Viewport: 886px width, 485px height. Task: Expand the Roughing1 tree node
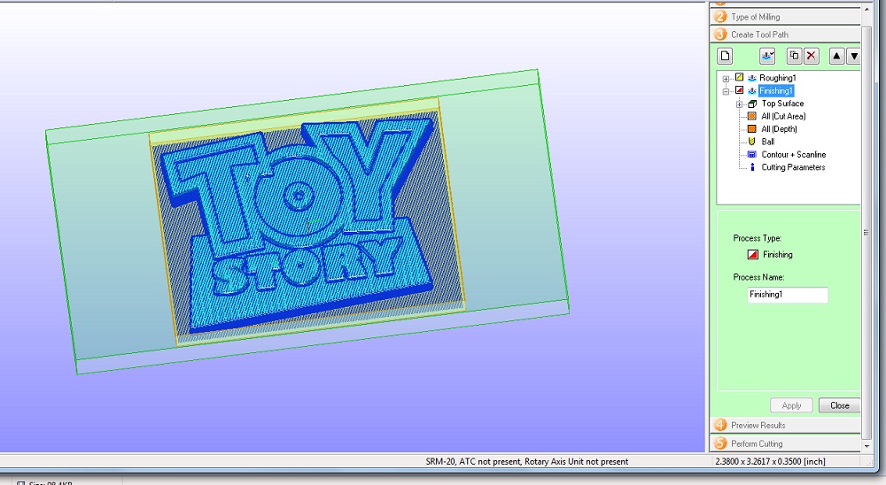[x=727, y=79]
